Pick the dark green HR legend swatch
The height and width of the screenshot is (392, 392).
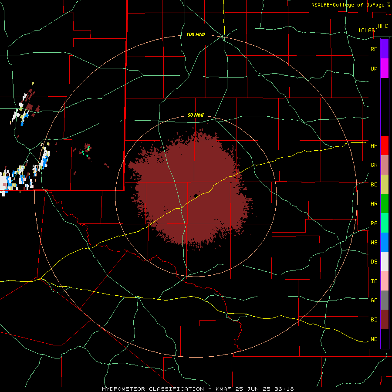click(385, 204)
